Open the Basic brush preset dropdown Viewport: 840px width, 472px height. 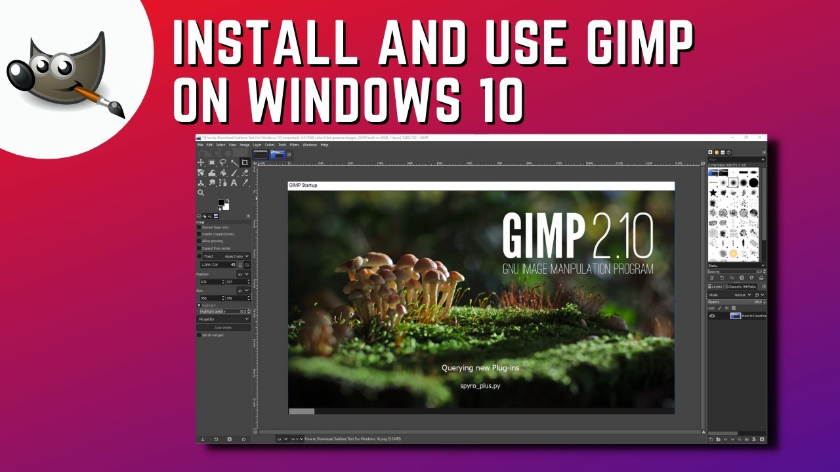point(736,265)
